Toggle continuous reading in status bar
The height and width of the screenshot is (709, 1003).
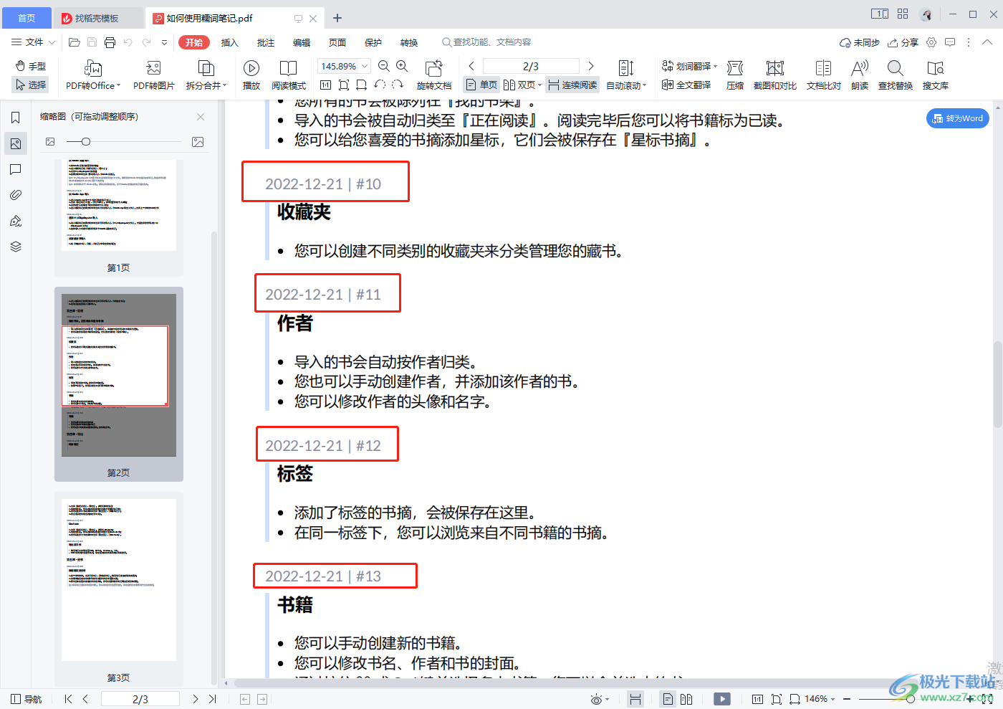[635, 699]
